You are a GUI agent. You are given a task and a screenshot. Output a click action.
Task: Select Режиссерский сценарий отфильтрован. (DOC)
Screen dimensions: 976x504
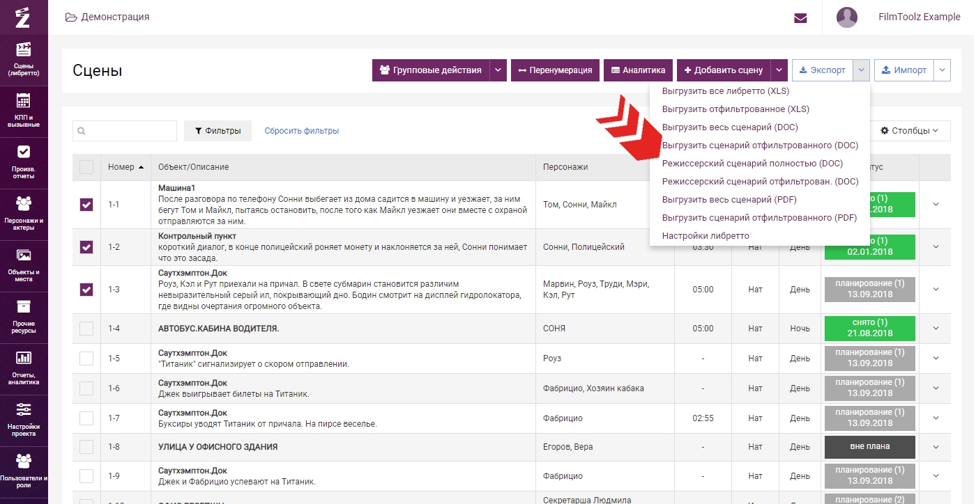coord(760,182)
